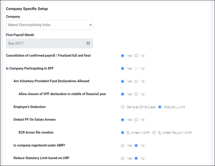Set Employer's Deduction to Same as Employees
This screenshot has height=166, width=215.
pyautogui.click(x=123, y=107)
